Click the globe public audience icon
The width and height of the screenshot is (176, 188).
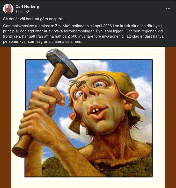[28, 12]
